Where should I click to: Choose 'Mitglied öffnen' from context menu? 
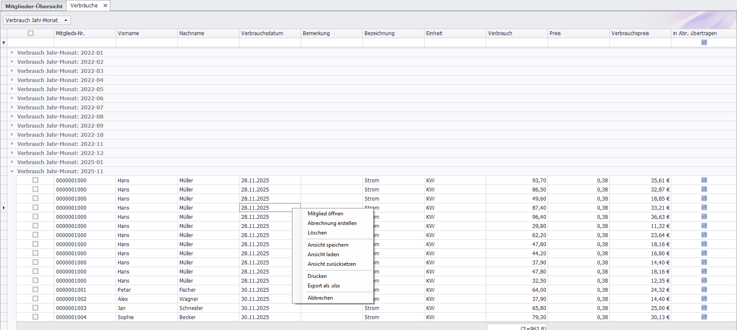pyautogui.click(x=325, y=214)
